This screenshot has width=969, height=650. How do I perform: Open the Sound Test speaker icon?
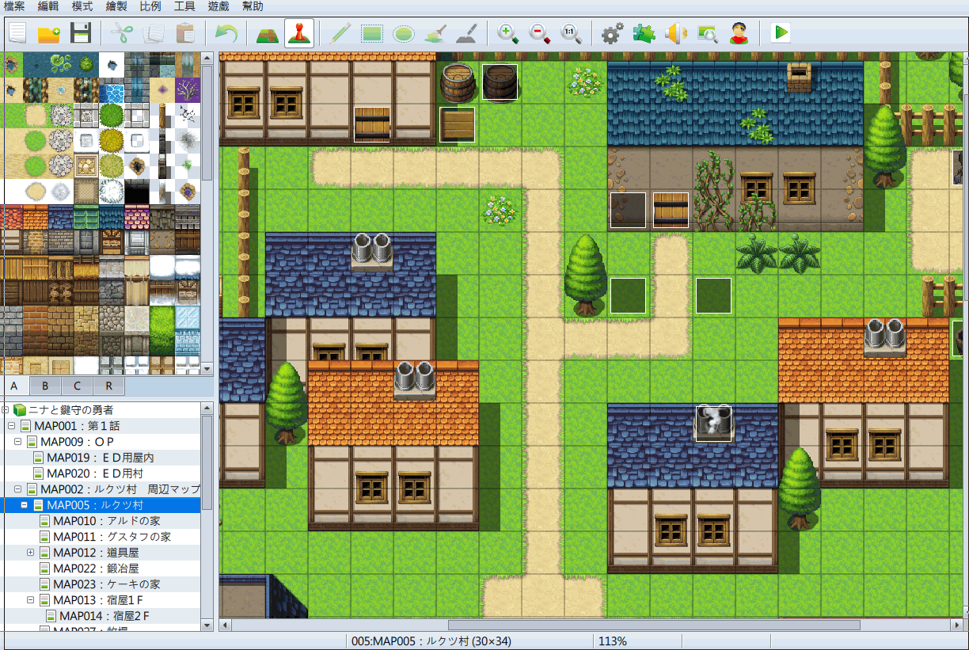[676, 33]
